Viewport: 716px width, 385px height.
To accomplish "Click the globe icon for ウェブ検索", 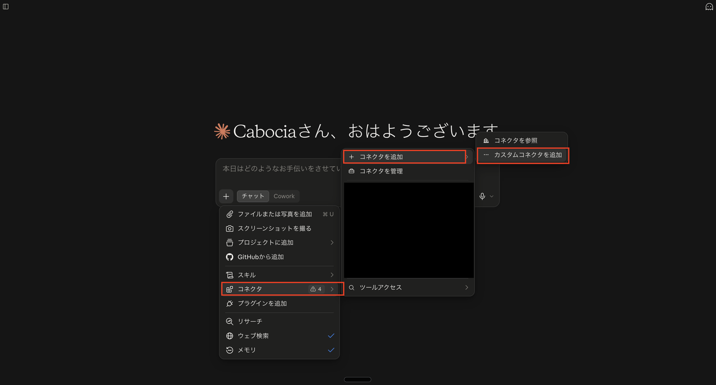I will [x=230, y=336].
